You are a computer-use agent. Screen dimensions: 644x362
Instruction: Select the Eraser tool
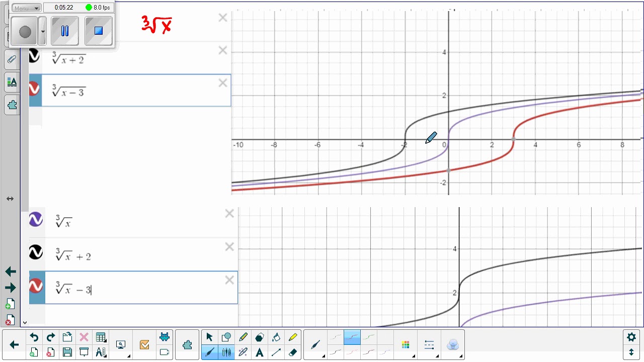click(x=293, y=352)
